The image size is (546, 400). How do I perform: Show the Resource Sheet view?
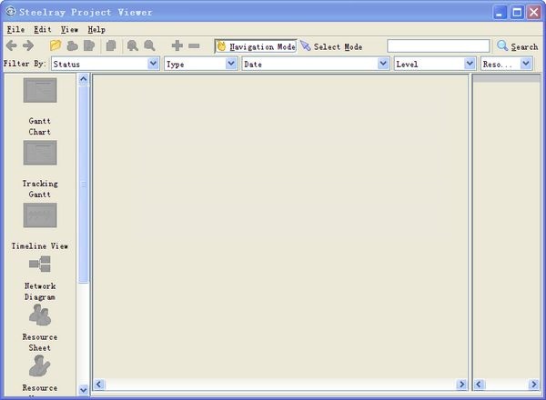coord(39,315)
